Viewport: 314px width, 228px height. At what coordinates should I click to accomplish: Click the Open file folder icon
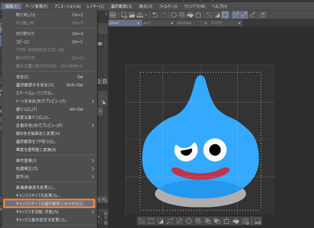132,15
